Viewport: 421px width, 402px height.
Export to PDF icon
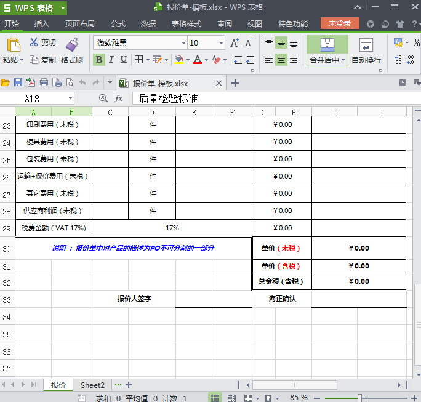(x=31, y=82)
